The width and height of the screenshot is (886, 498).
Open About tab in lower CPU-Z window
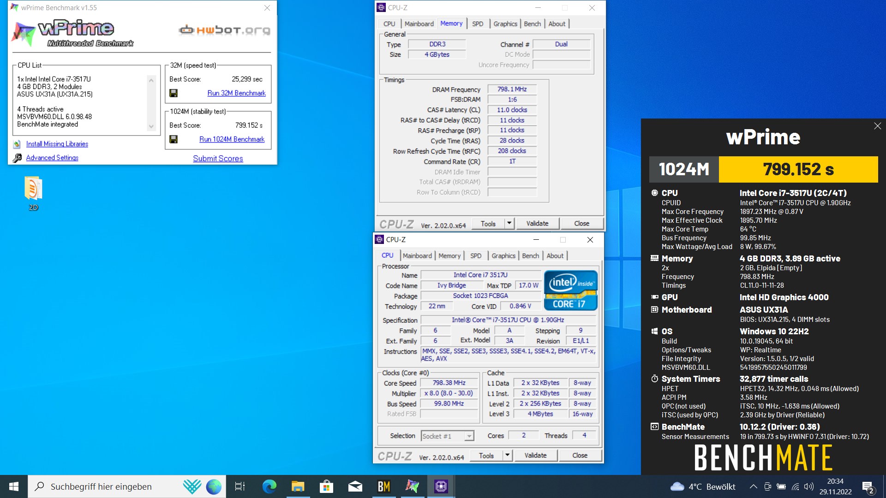[555, 255]
